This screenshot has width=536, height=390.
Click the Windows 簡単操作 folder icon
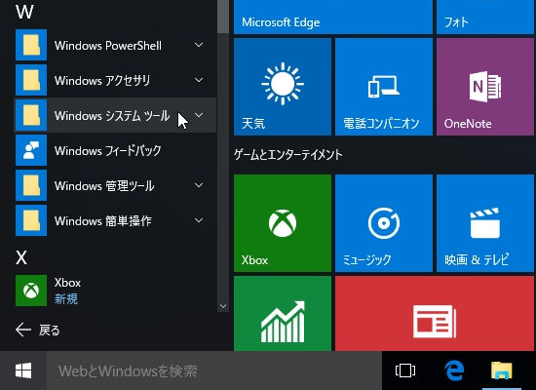(31, 220)
